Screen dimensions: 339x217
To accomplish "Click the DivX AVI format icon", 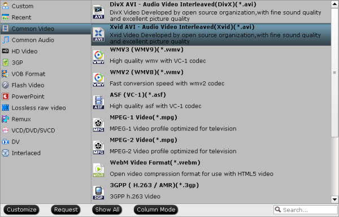I will pyautogui.click(x=98, y=12).
